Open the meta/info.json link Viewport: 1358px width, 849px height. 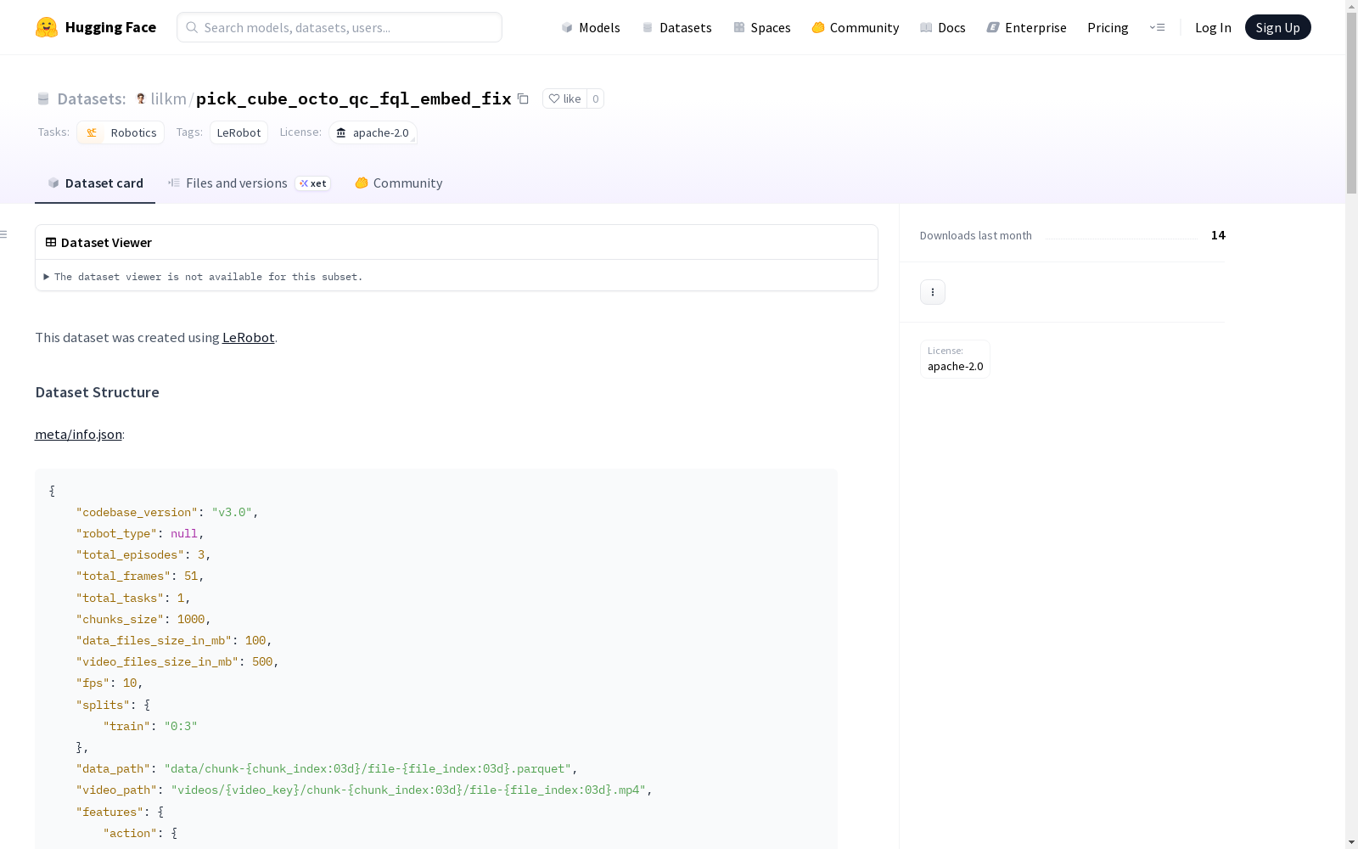(x=78, y=434)
